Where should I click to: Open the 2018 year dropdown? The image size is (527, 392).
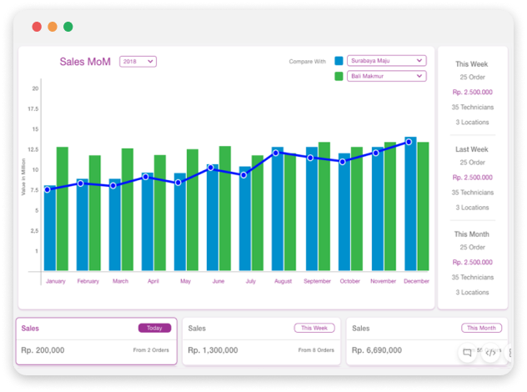point(138,62)
